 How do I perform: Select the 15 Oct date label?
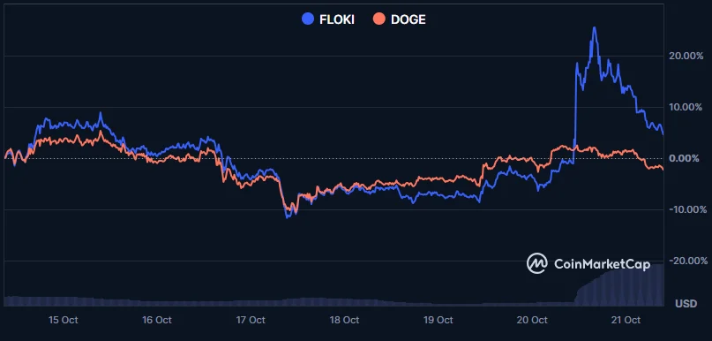pos(64,320)
